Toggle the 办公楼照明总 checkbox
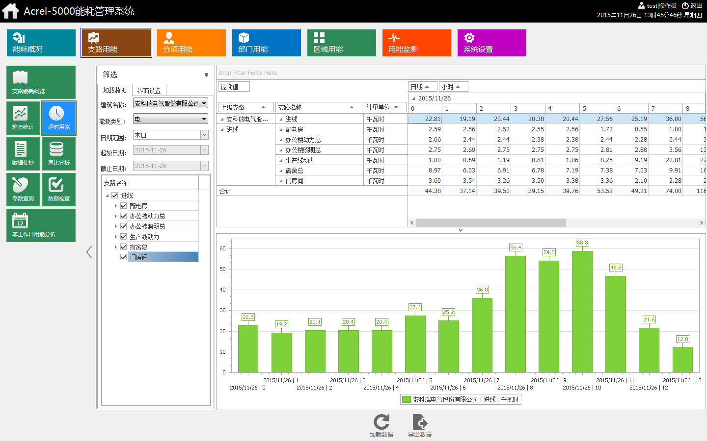This screenshot has height=441, width=707. point(124,226)
